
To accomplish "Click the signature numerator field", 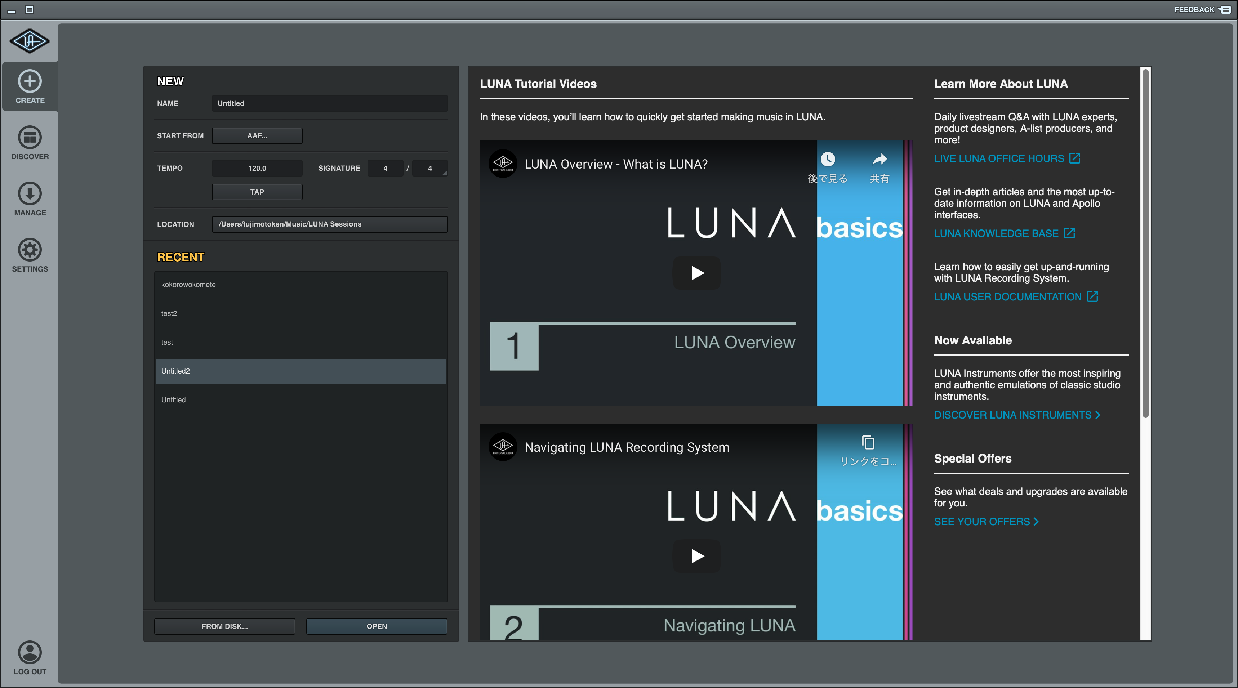I will [386, 168].
